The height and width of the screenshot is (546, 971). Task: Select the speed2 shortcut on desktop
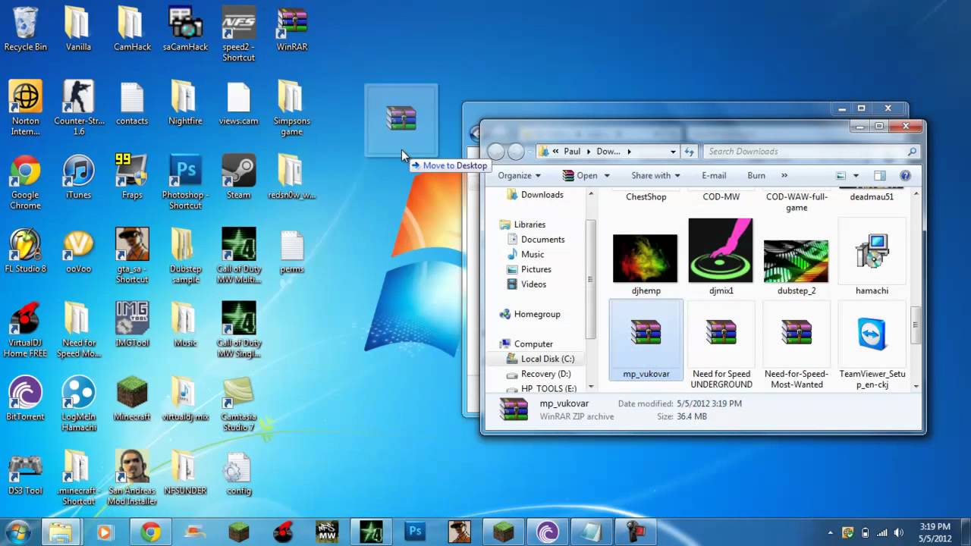click(x=238, y=34)
